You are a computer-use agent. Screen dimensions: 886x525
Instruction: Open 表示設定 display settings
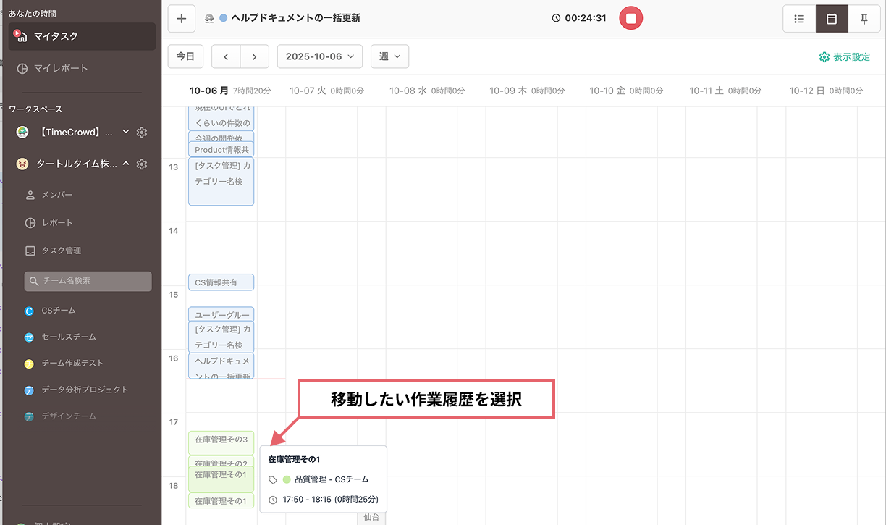[x=844, y=56]
